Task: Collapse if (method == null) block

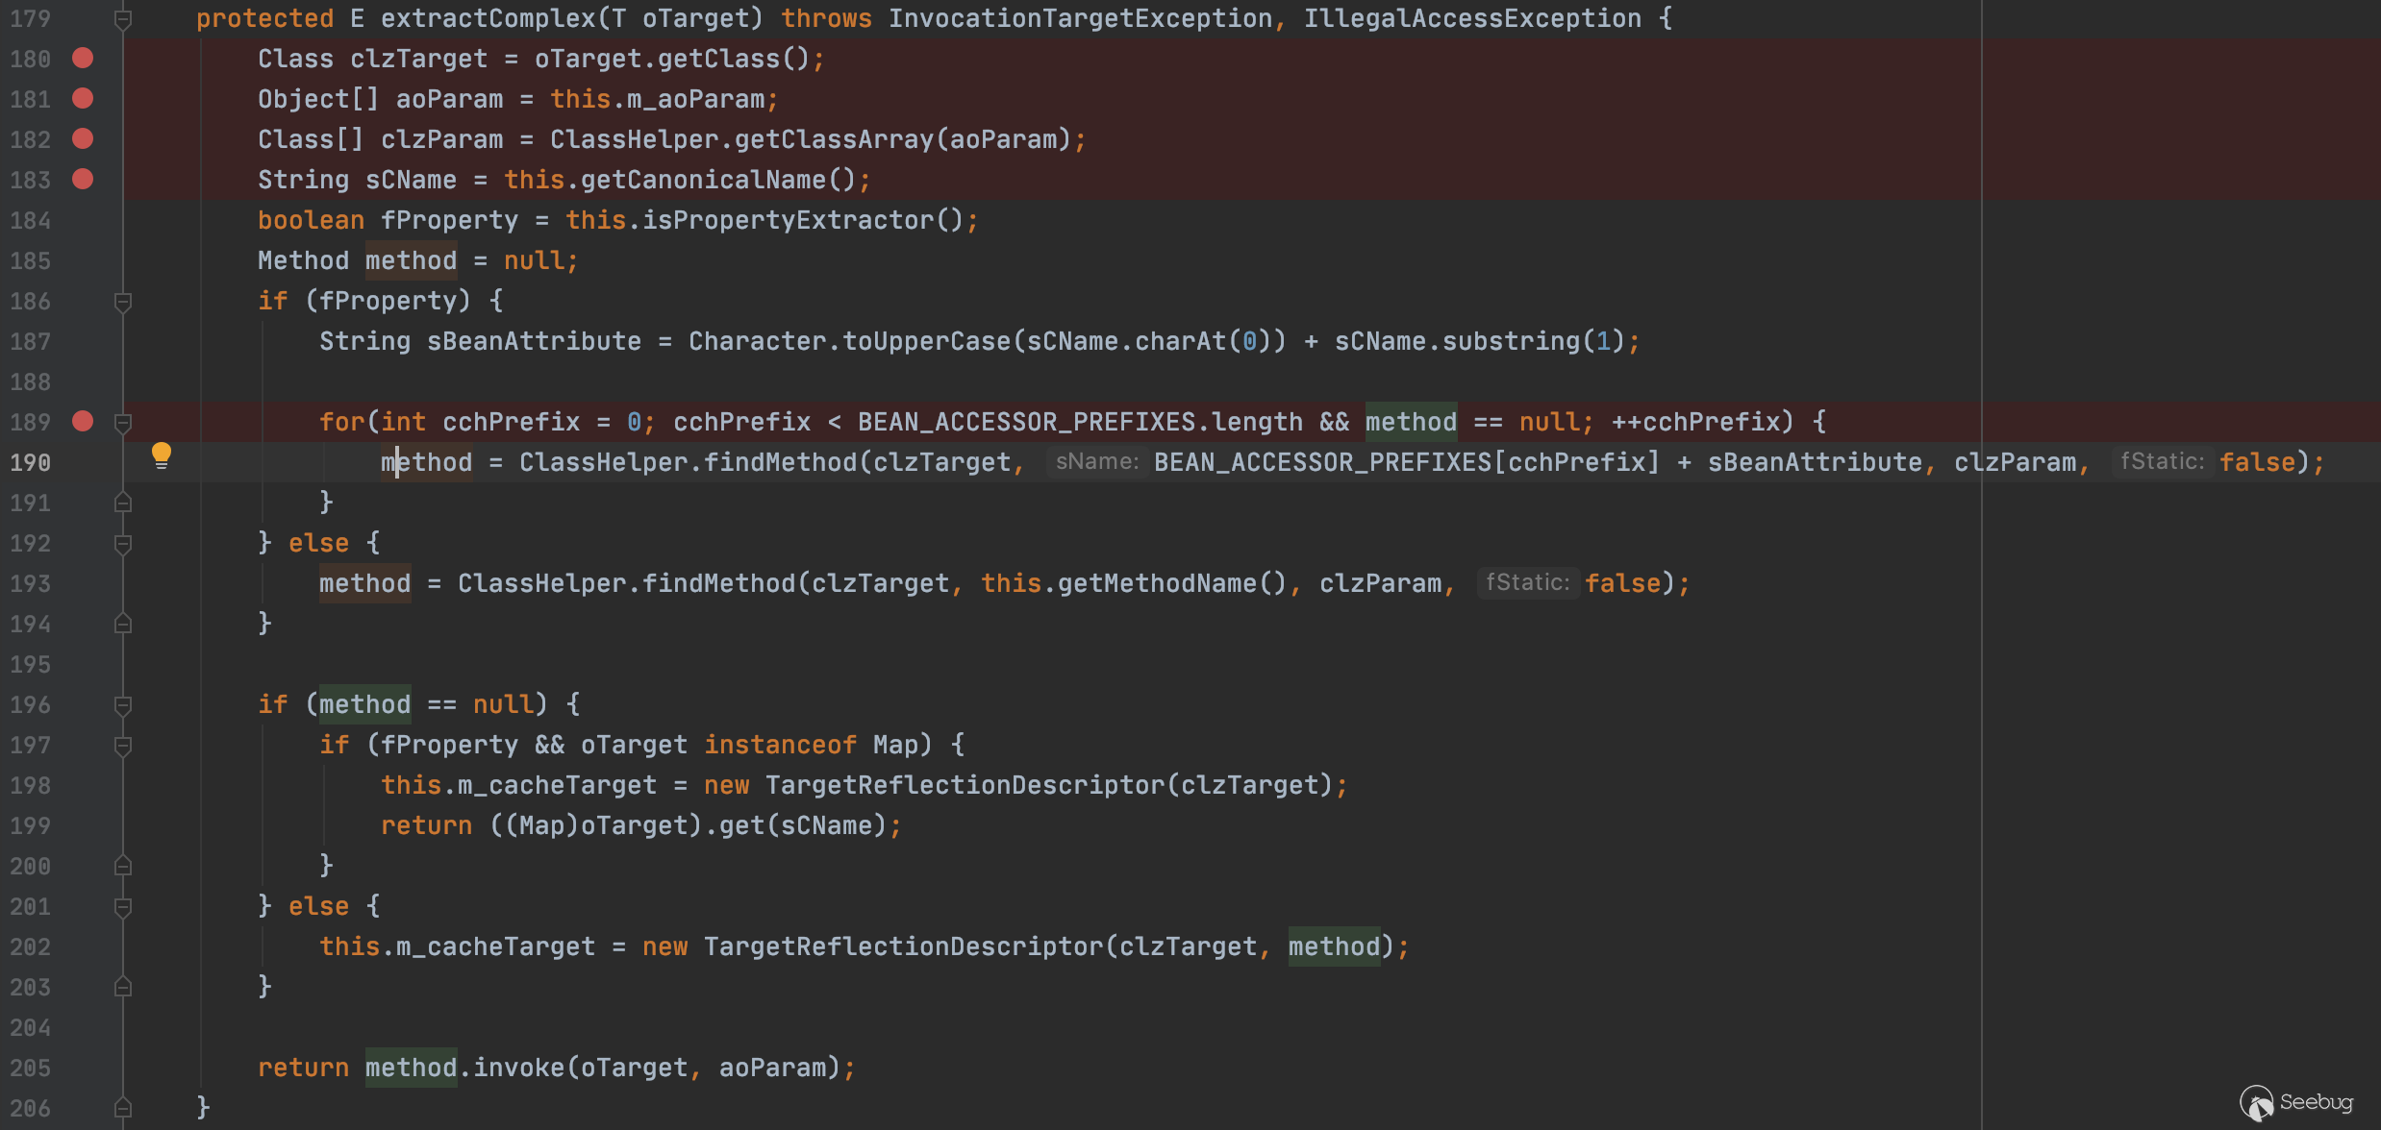Action: coord(123,705)
